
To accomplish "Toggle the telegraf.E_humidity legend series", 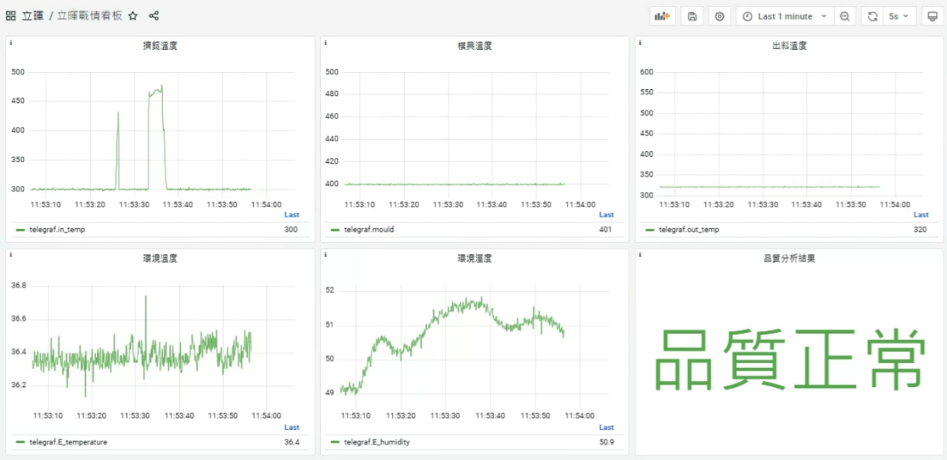I will coord(376,442).
